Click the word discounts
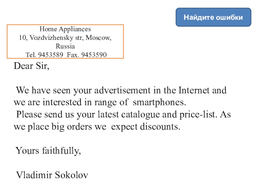259x194 pixels. [x=159, y=126]
